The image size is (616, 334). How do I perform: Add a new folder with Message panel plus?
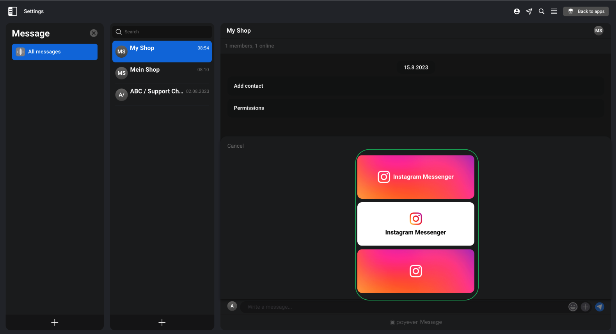tap(55, 322)
